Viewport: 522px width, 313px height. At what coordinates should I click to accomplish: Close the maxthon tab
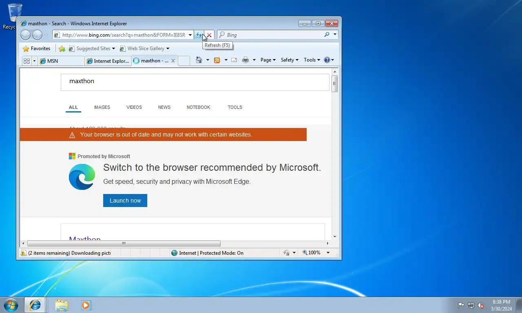pyautogui.click(x=173, y=61)
